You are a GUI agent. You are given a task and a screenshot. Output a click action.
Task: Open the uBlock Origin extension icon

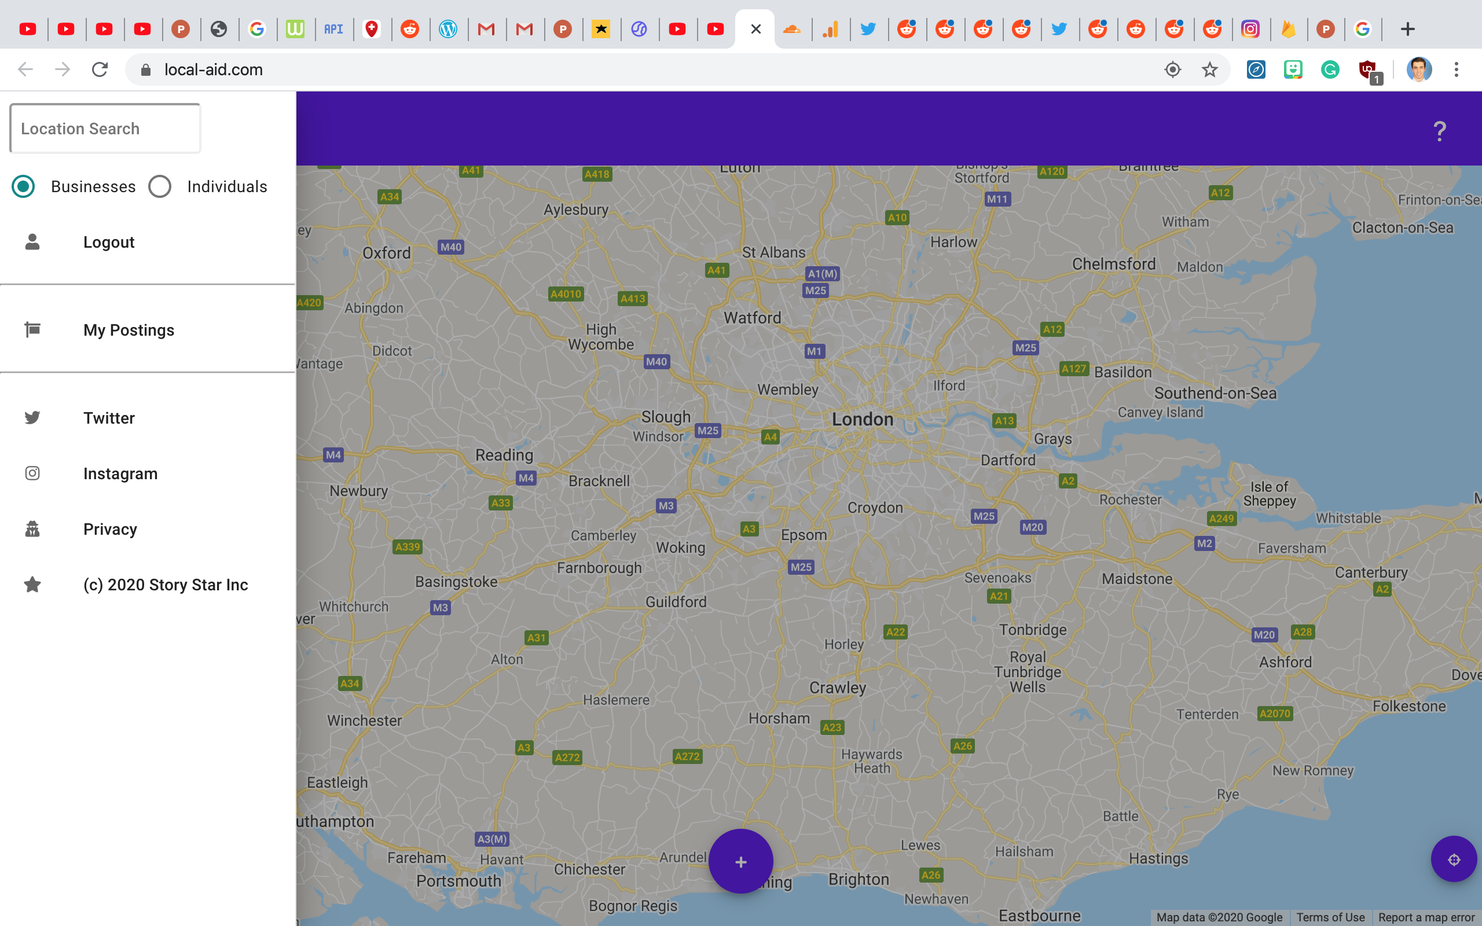pos(1367,70)
